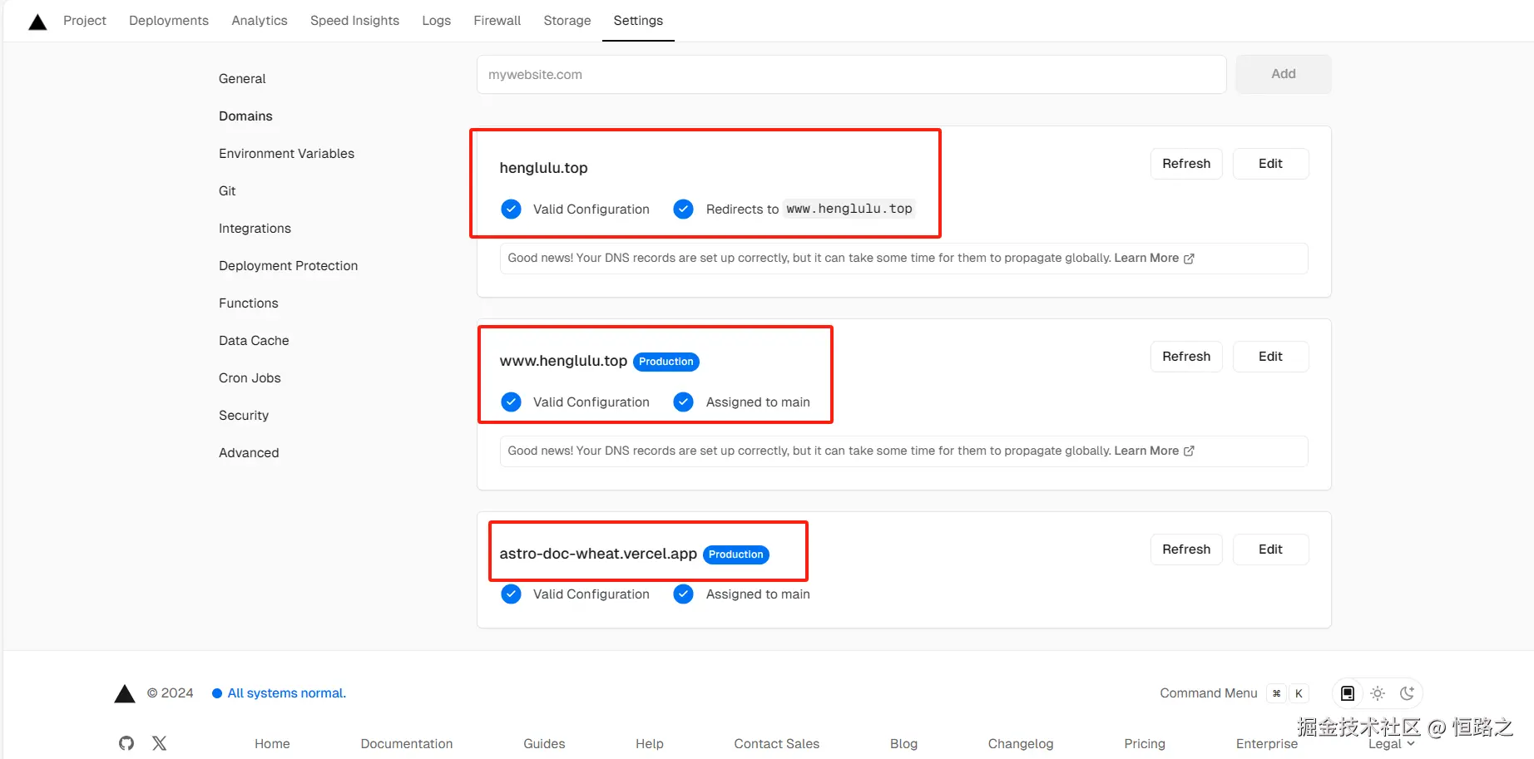Click external link icon in www.henglulu.top DNS notice
Viewport: 1534px width, 759px height.
click(1189, 451)
